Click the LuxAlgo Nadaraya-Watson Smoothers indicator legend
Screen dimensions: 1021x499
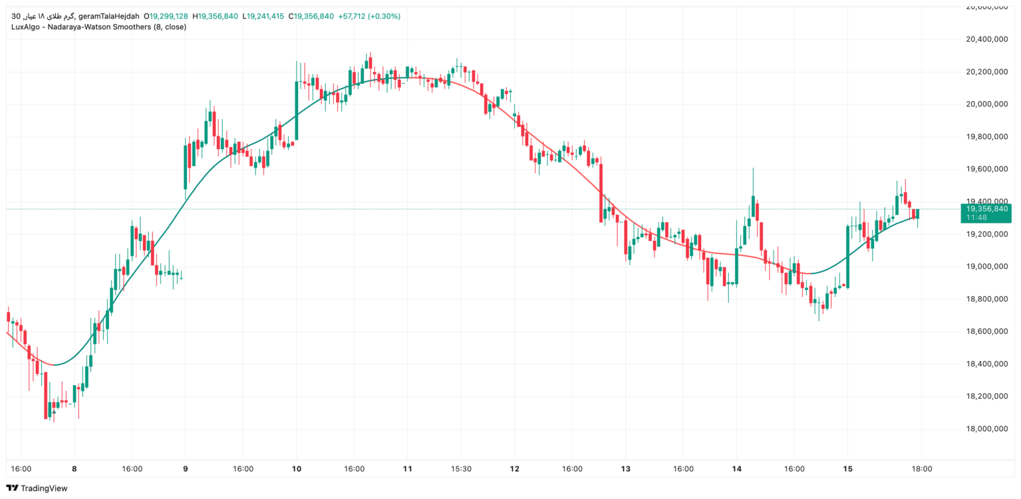pos(99,27)
